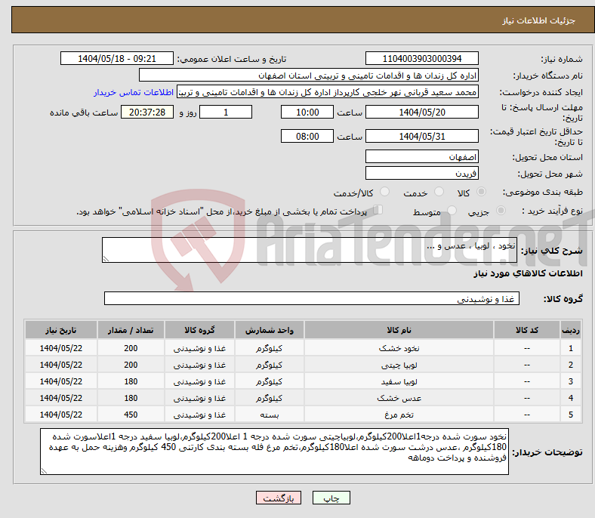
Task: Click quantity 450 in تخم مرغ row
Action: pyautogui.click(x=131, y=415)
